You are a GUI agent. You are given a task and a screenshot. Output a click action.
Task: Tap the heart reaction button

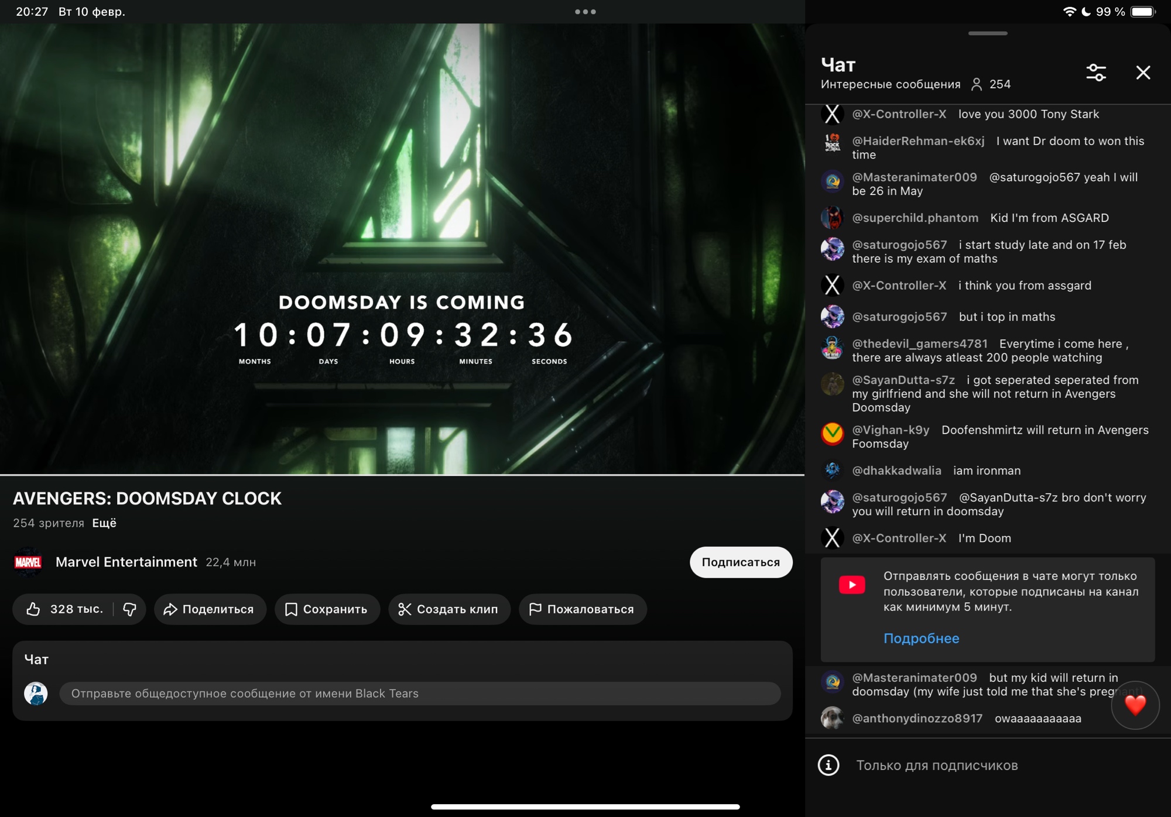click(x=1135, y=705)
